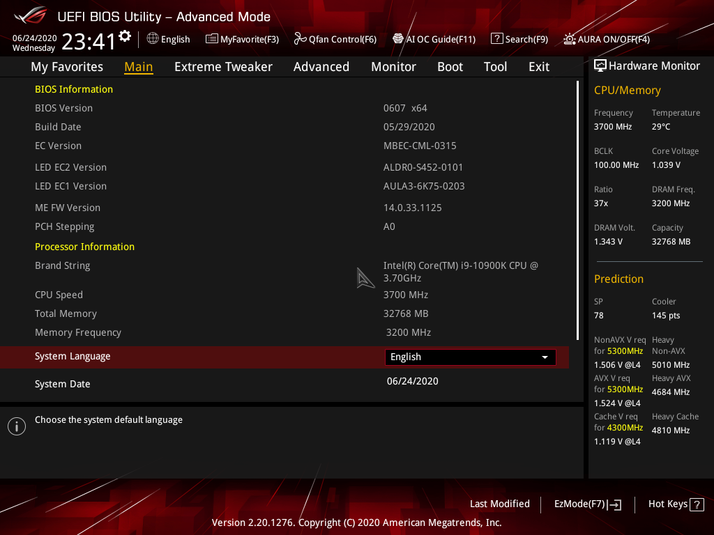Screen dimensions: 714x535
Task: Open the Monitor tab
Action: (393, 67)
